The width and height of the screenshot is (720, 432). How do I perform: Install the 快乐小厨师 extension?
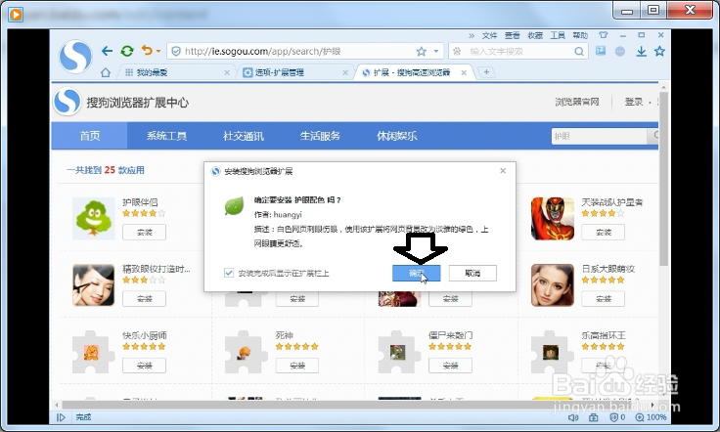(x=144, y=366)
